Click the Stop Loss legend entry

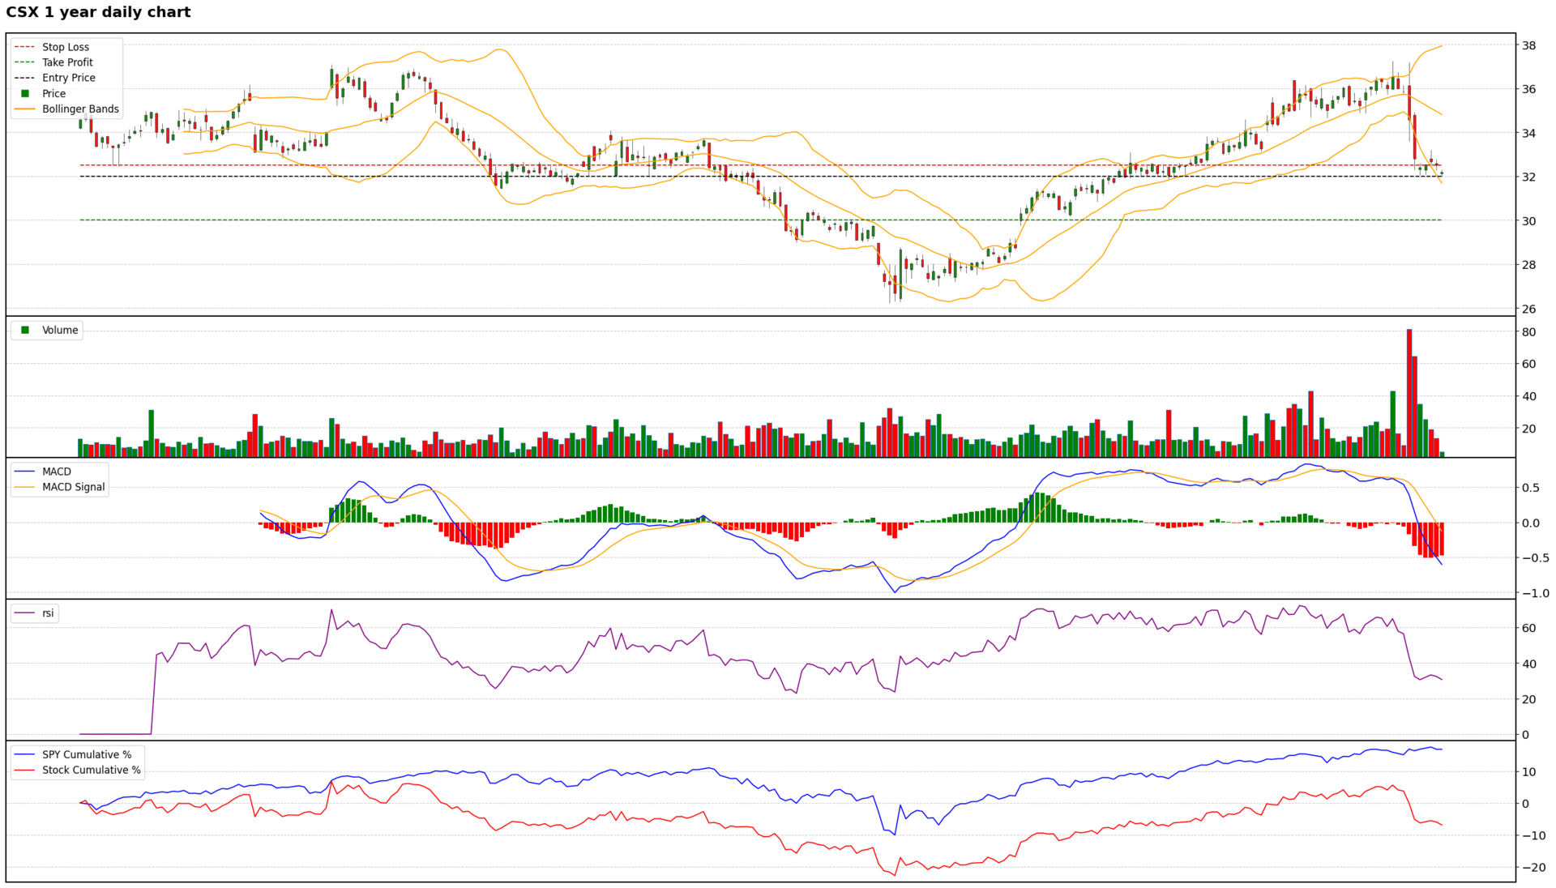point(65,47)
